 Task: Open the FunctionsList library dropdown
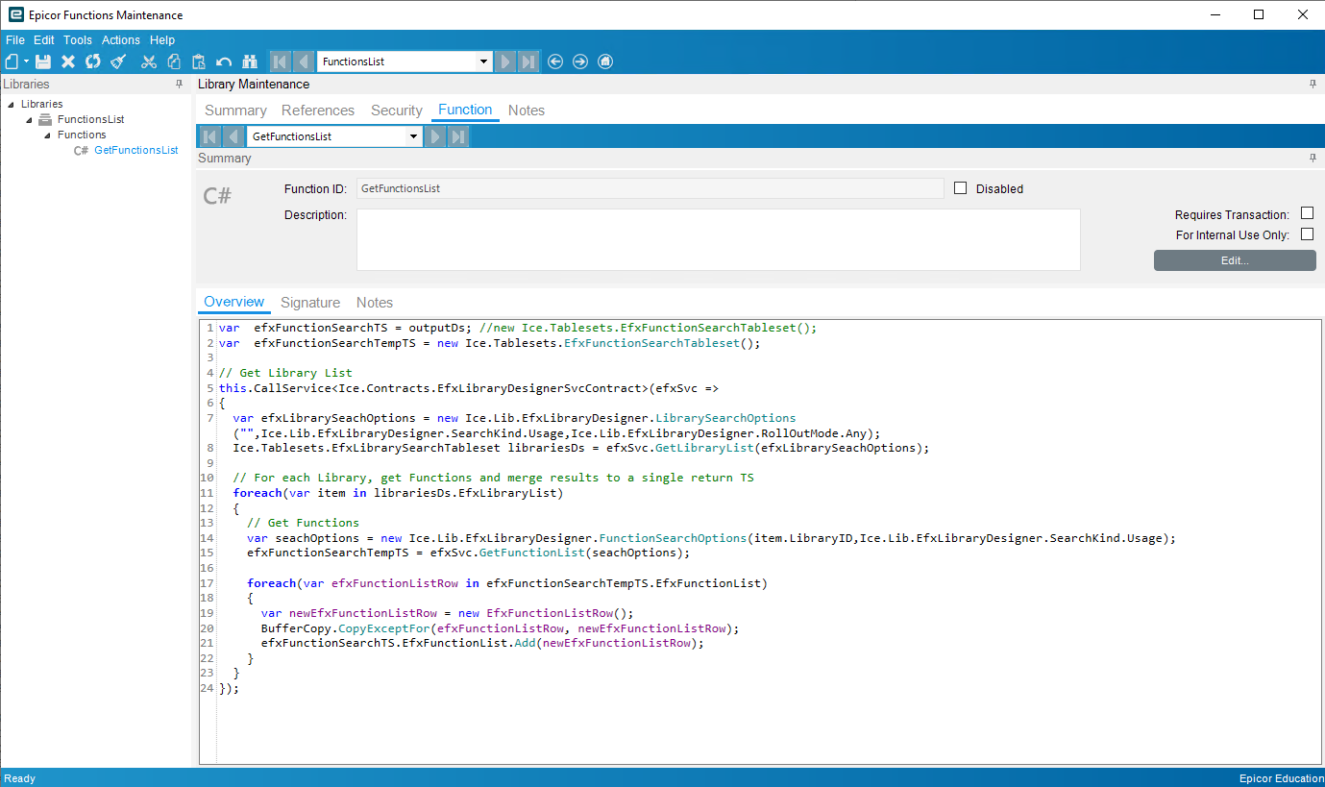(x=484, y=61)
